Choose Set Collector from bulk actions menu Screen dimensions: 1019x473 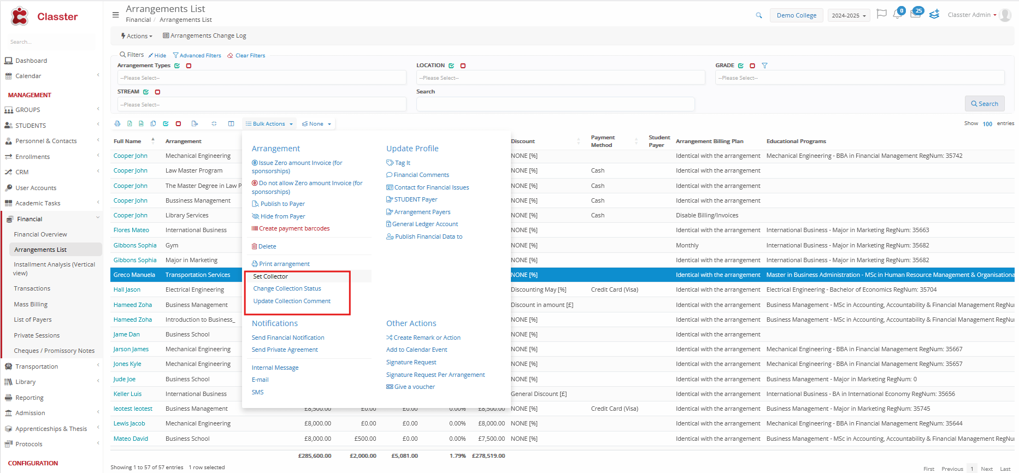(270, 276)
